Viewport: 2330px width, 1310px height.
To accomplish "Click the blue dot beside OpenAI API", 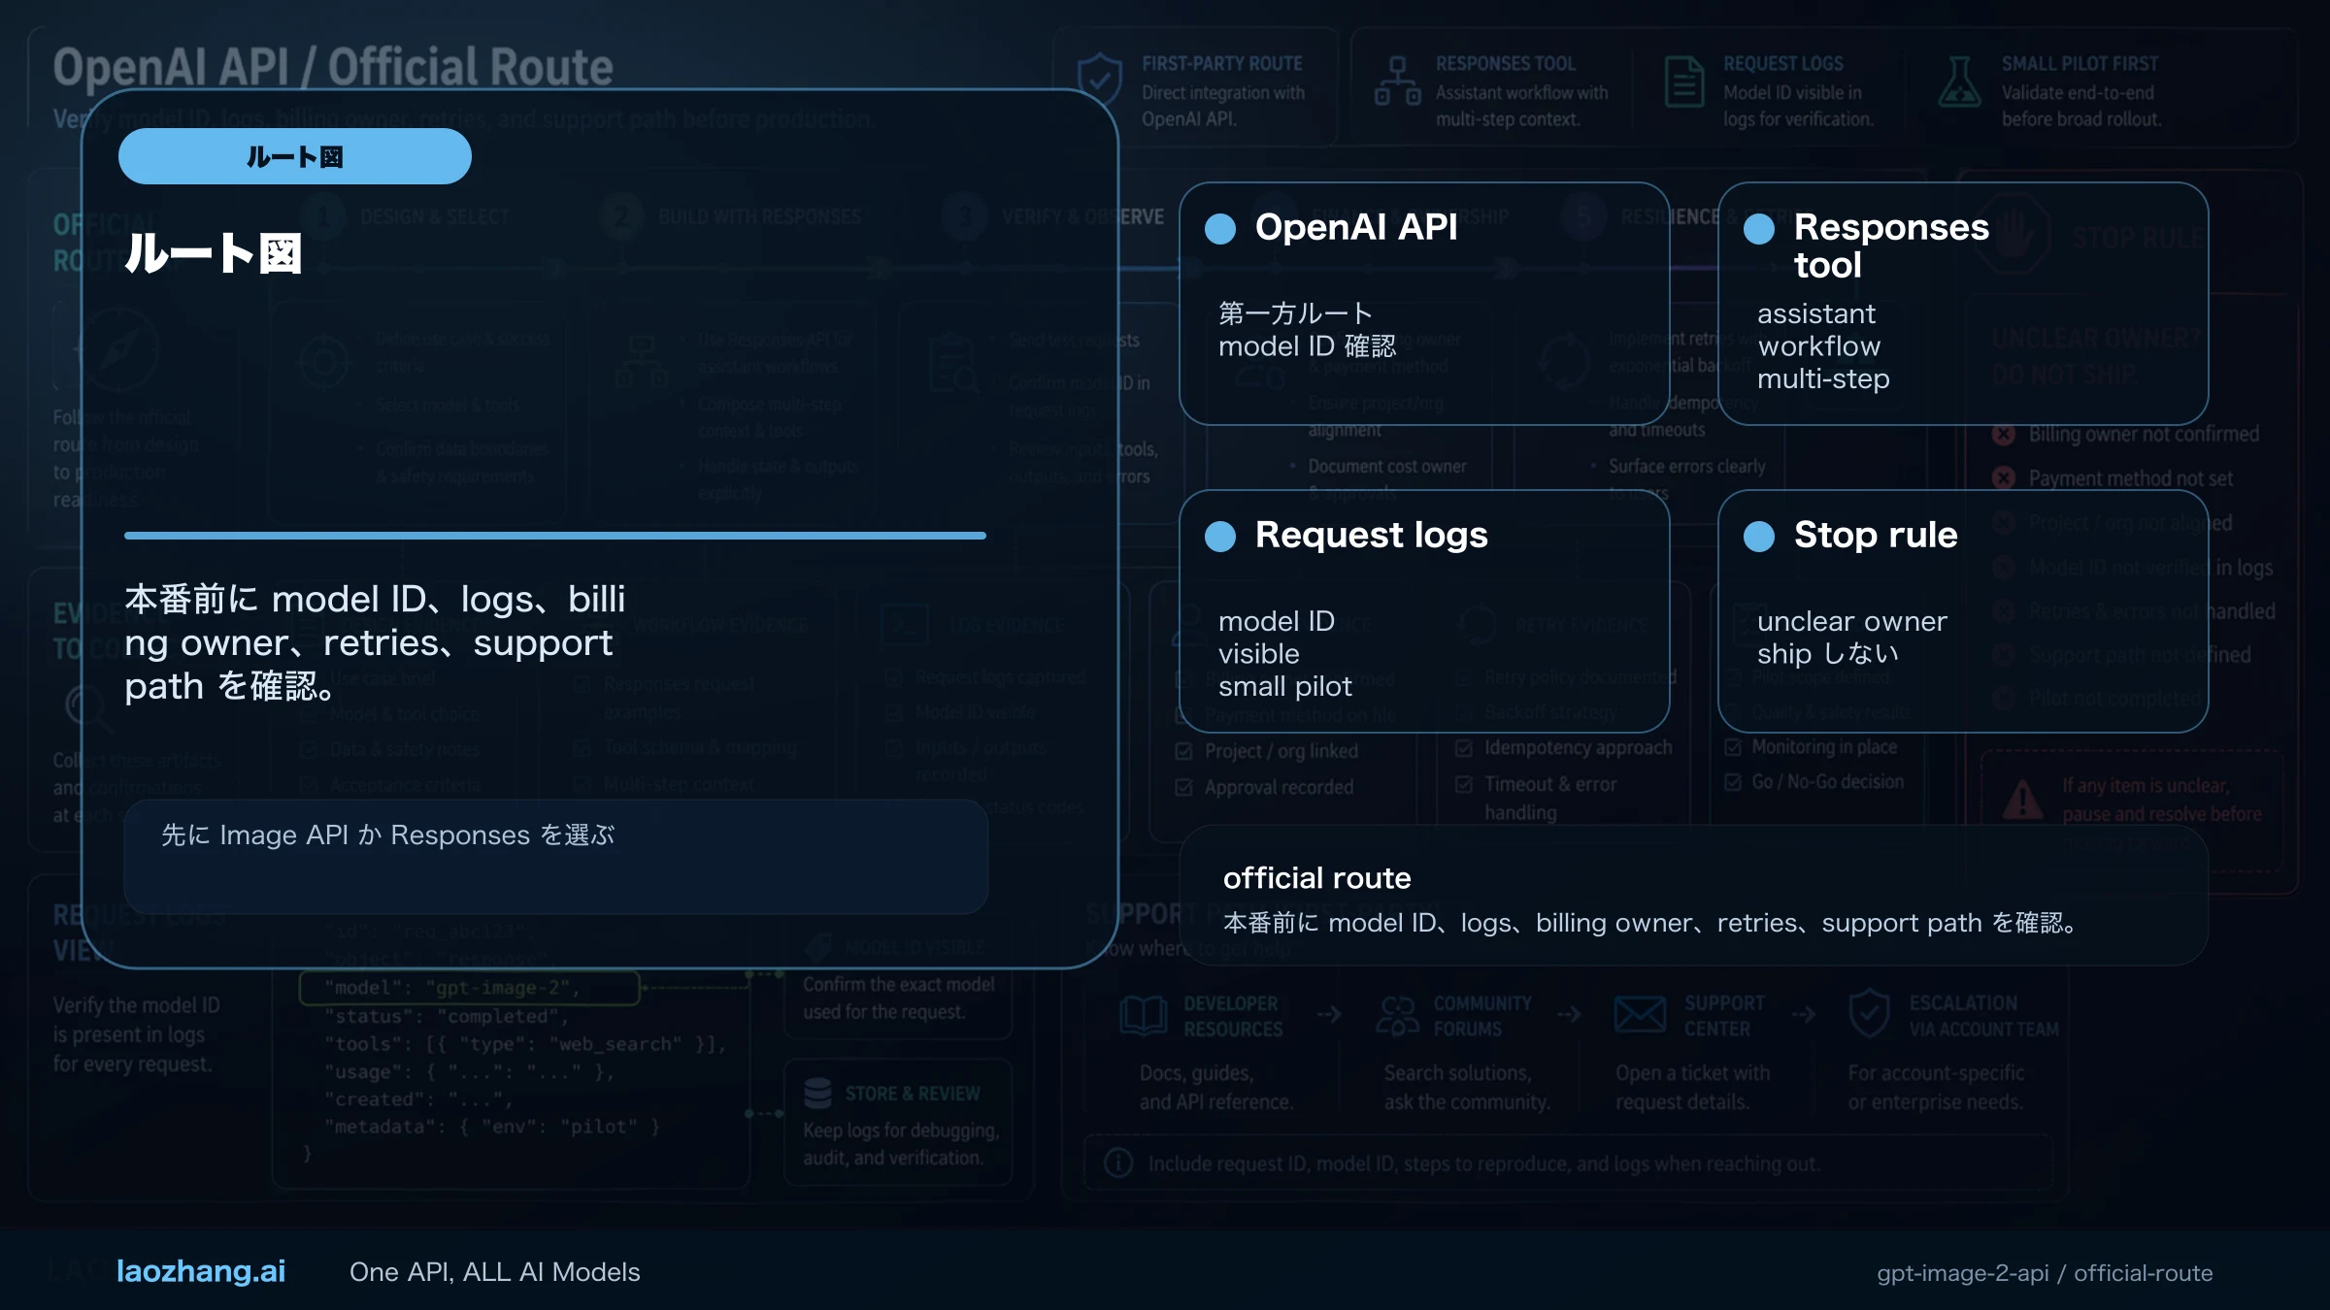I will (x=1220, y=229).
